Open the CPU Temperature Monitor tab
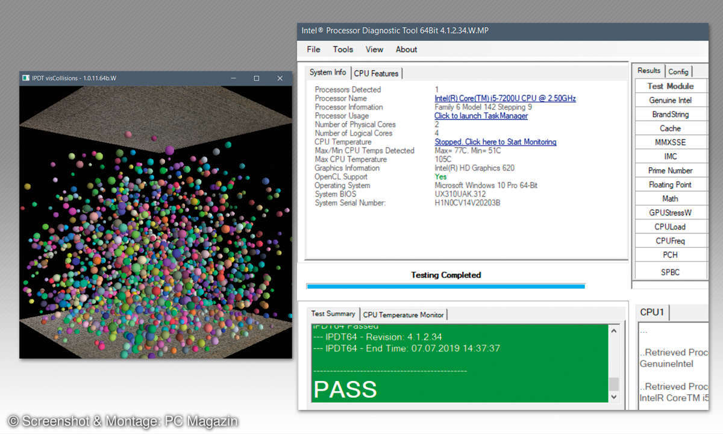This screenshot has width=723, height=434. 403,315
